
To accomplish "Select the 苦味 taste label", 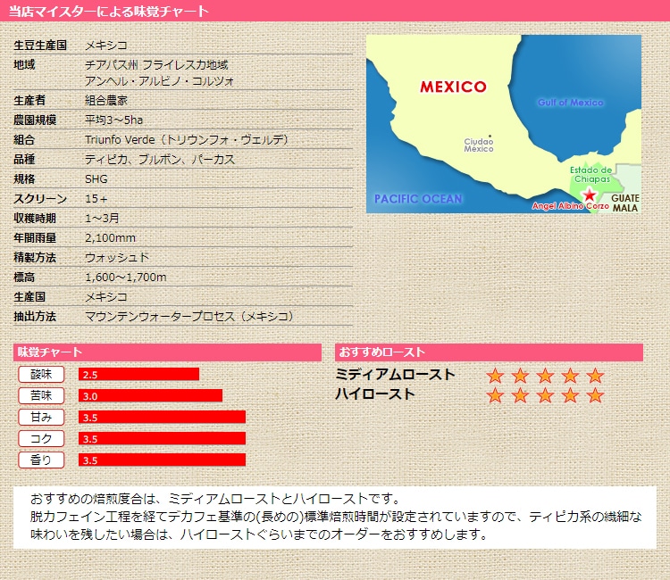I will pyautogui.click(x=41, y=395).
